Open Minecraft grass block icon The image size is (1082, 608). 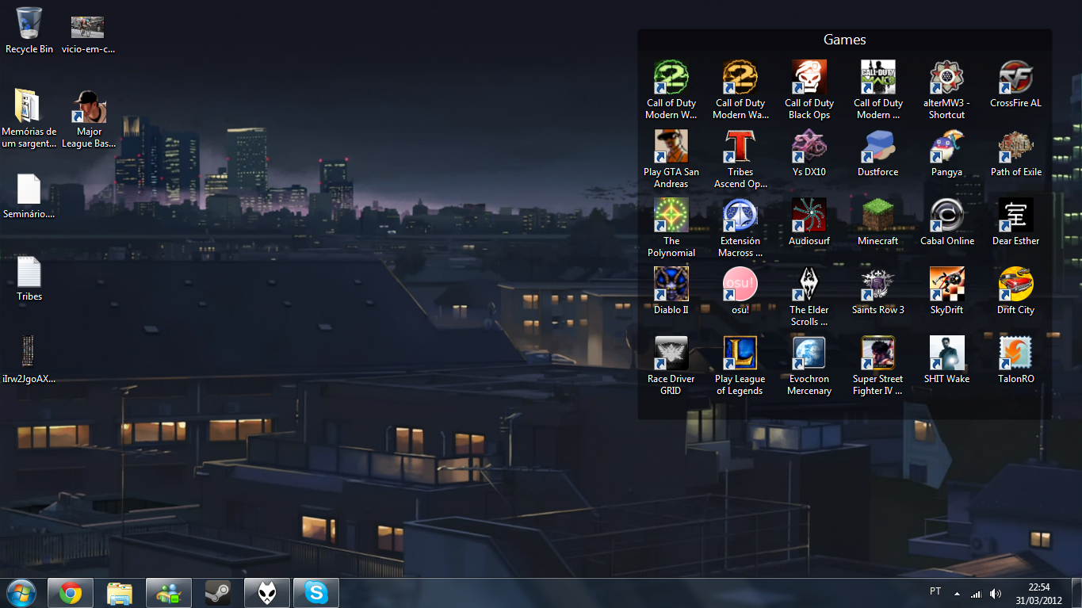tap(877, 216)
